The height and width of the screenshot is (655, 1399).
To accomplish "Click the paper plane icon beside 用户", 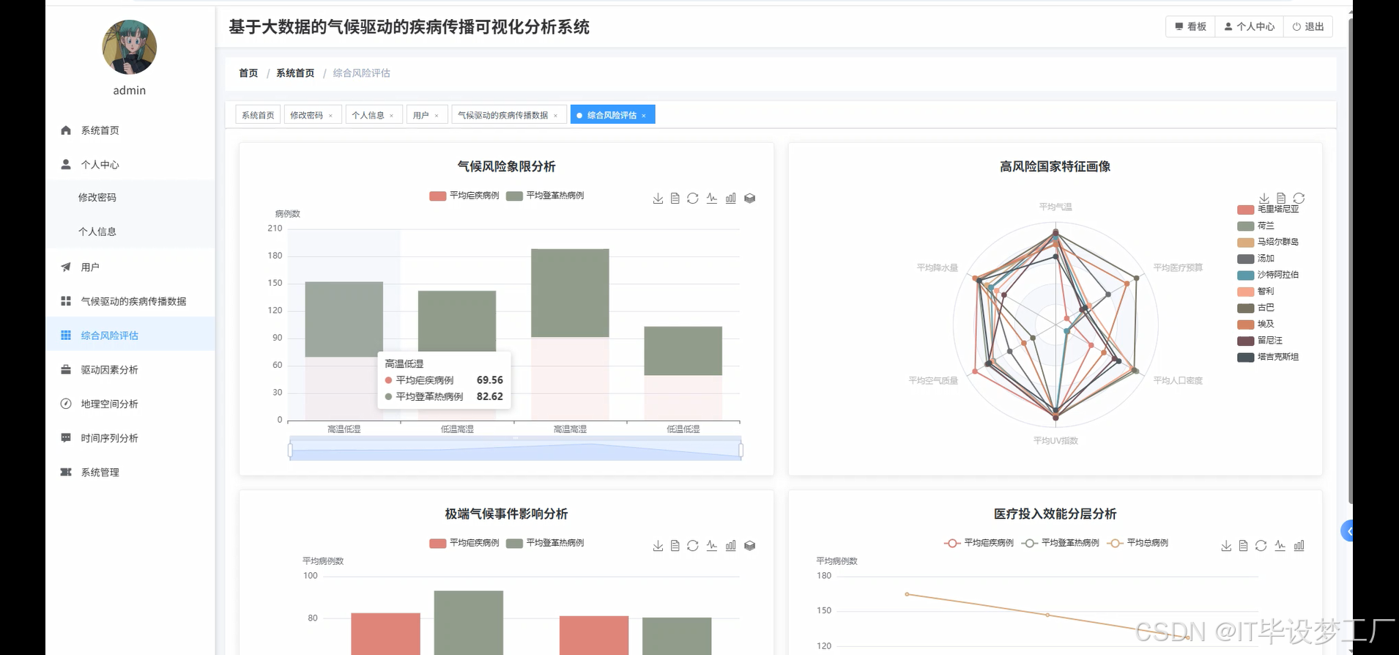I will [x=66, y=267].
